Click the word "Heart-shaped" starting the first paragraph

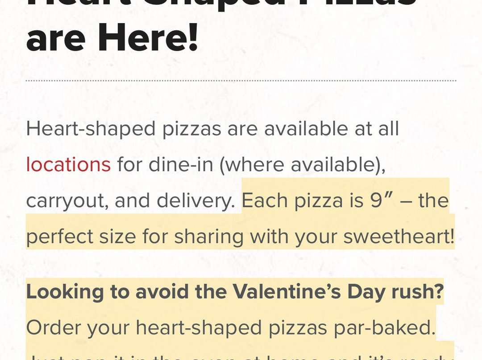pyautogui.click(x=91, y=129)
